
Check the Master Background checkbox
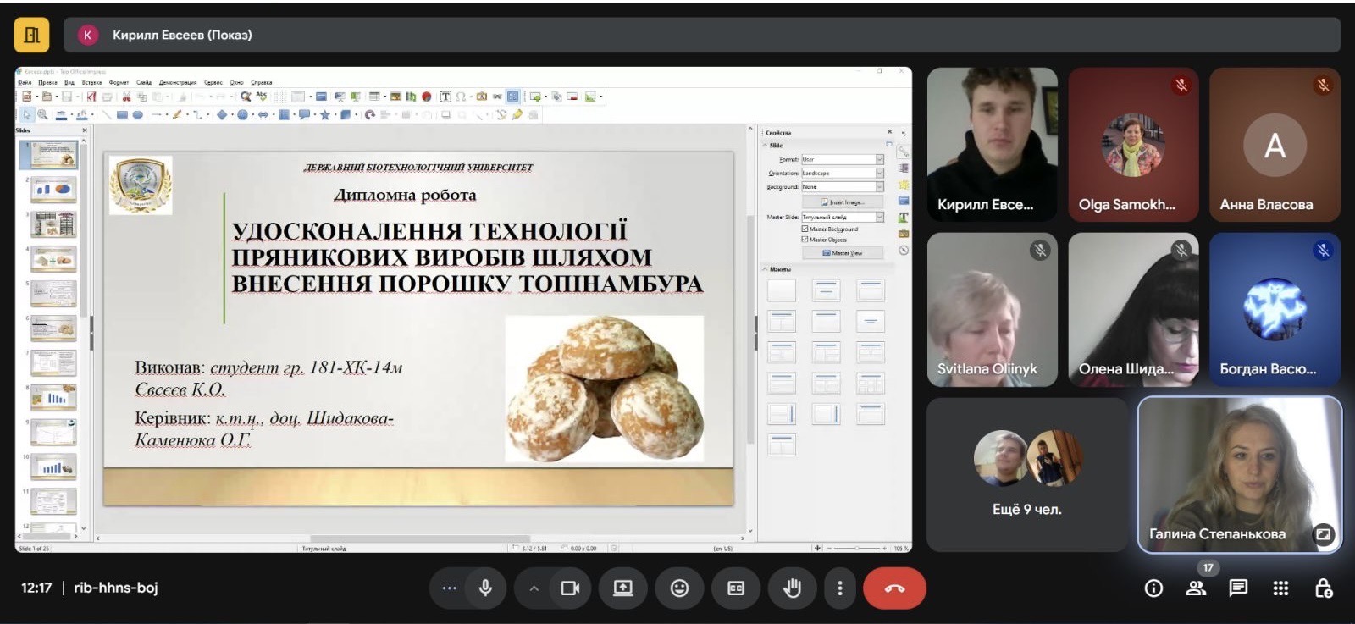pyautogui.click(x=805, y=229)
